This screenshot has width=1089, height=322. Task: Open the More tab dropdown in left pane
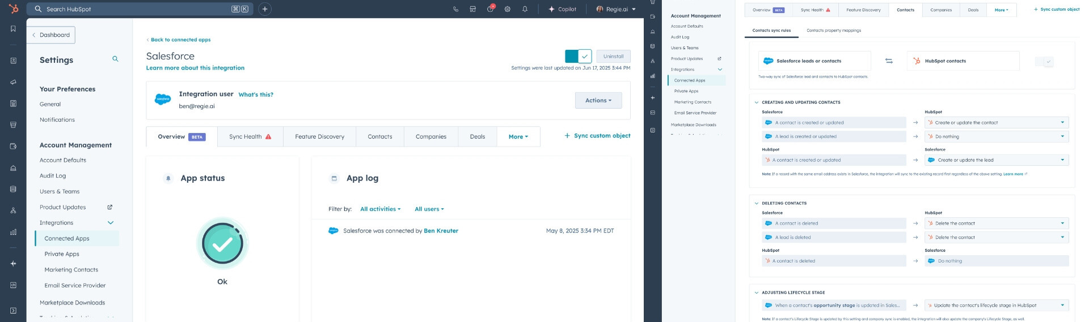point(518,137)
